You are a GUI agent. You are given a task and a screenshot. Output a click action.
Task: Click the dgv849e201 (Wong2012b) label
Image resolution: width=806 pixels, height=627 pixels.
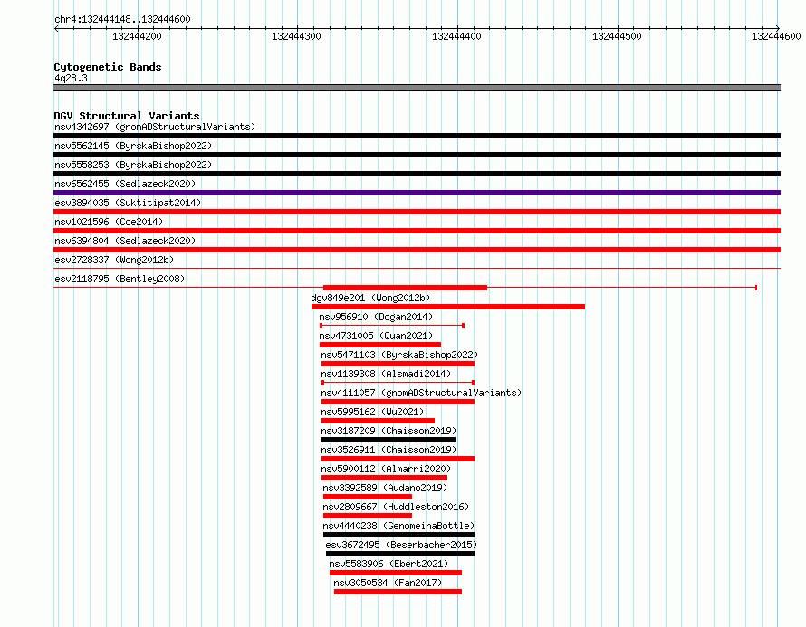(x=370, y=298)
